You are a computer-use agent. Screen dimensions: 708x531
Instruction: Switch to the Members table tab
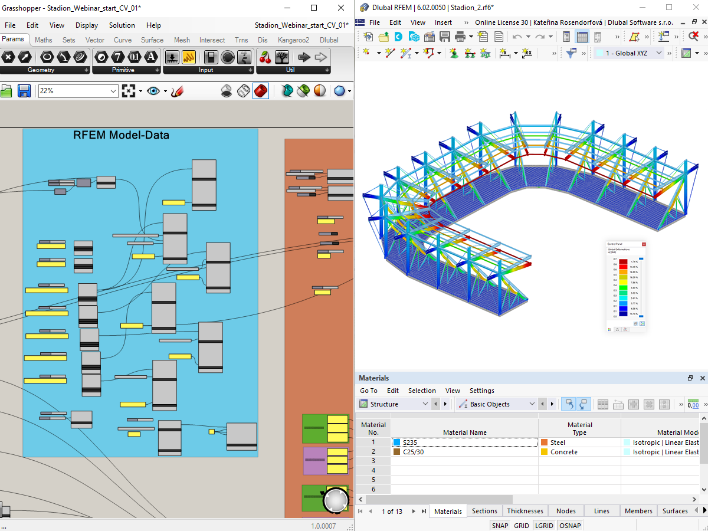(638, 511)
